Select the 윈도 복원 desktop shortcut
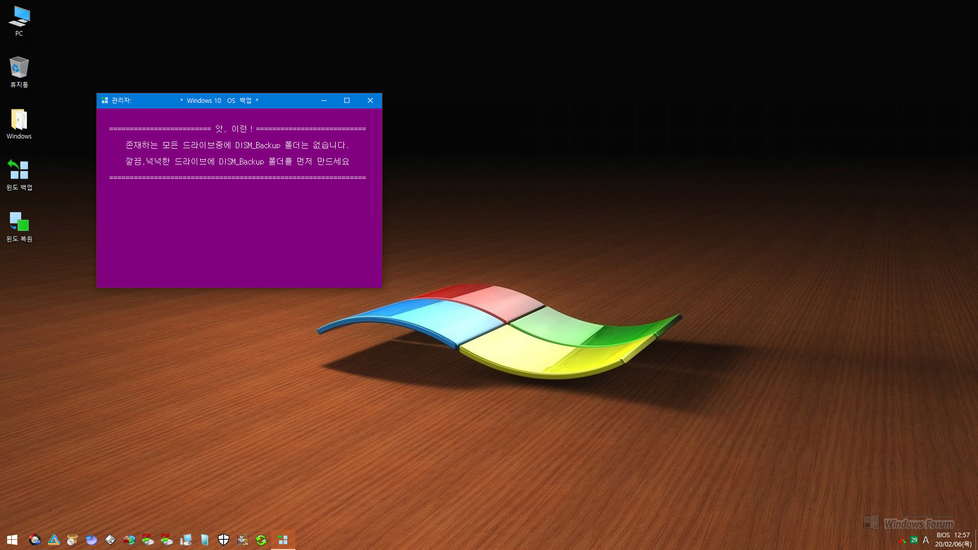 pos(19,227)
